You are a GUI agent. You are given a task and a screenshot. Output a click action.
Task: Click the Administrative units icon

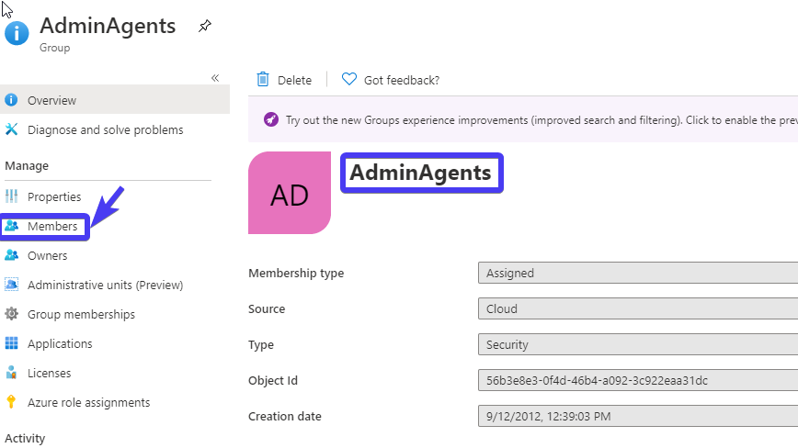click(11, 285)
